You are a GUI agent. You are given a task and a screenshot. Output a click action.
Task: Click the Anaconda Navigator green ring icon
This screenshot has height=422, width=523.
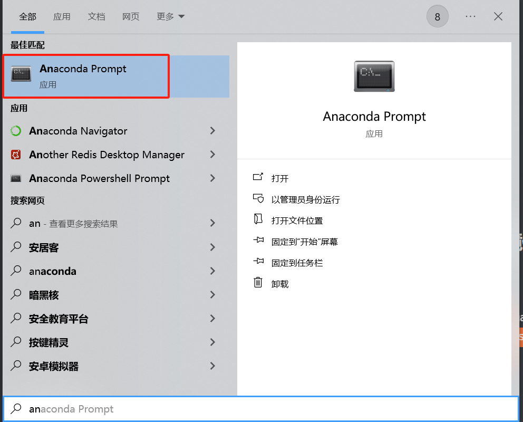point(16,131)
